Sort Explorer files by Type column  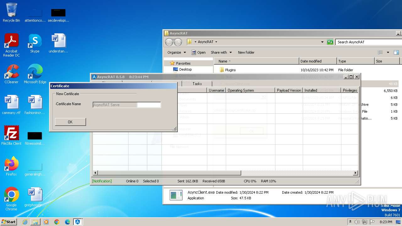(x=356, y=61)
